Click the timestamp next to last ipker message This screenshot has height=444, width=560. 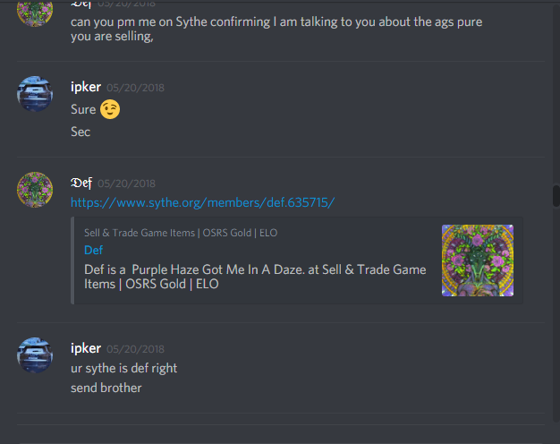[x=135, y=349]
